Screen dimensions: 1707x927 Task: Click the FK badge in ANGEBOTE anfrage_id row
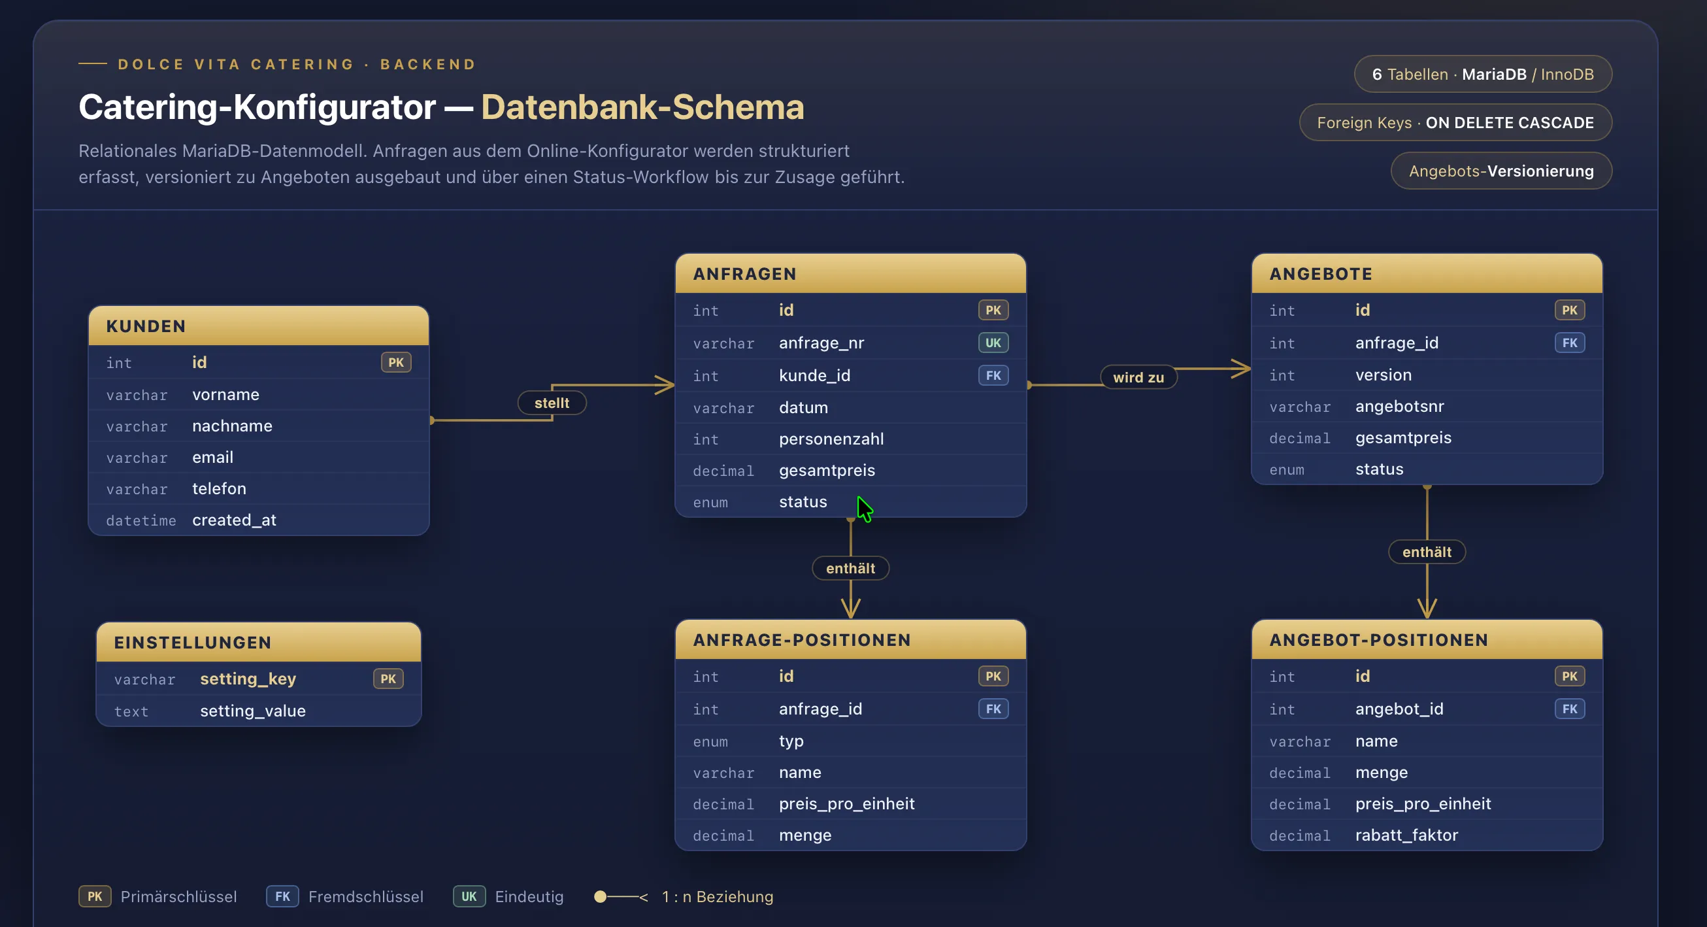click(1569, 343)
